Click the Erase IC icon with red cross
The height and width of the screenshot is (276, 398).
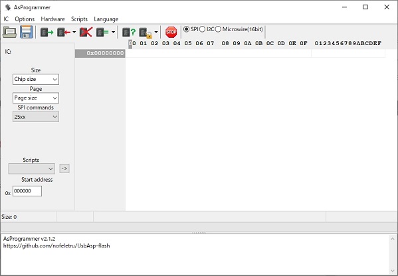[x=86, y=33]
